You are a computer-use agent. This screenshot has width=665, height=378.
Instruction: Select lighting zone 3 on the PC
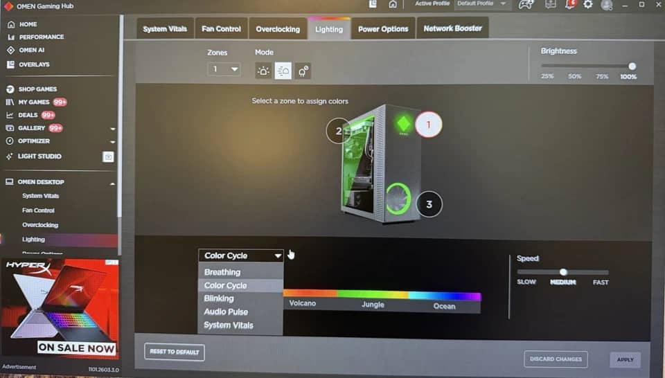click(429, 204)
